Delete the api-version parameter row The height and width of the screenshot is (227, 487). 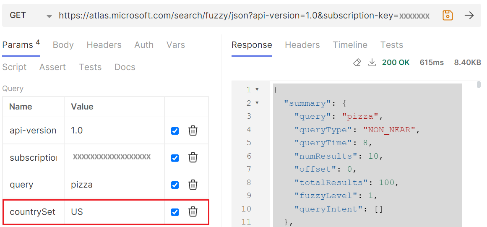tap(193, 131)
